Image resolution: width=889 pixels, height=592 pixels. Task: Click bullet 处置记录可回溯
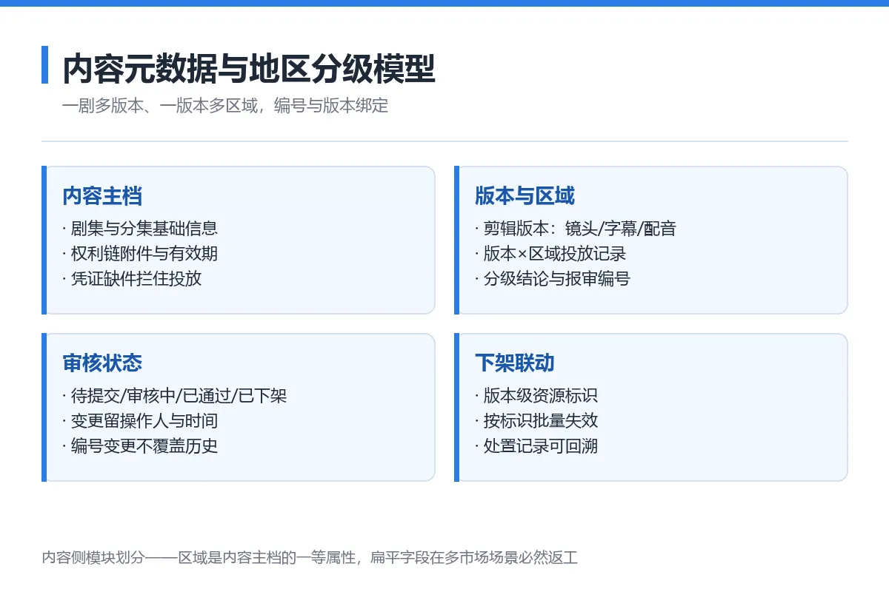(536, 446)
